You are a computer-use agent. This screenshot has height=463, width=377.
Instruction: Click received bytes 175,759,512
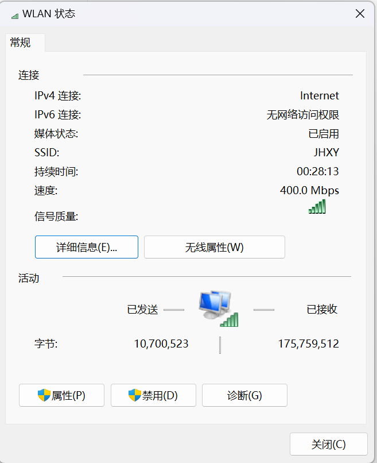309,344
